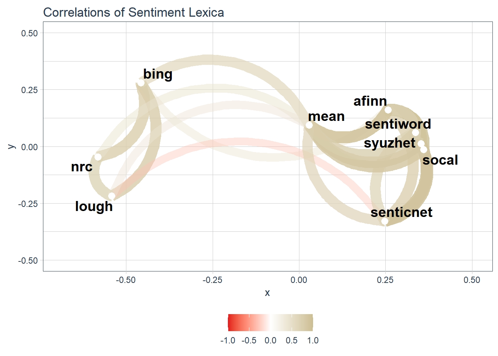
Task: Click the red end of the color legend
Action: 230,322
